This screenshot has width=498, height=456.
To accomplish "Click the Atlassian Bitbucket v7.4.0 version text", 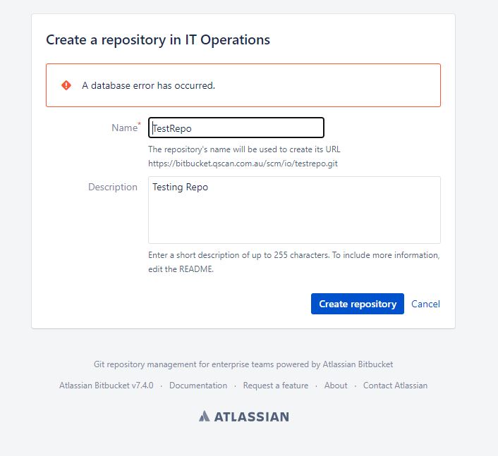I will (106, 386).
